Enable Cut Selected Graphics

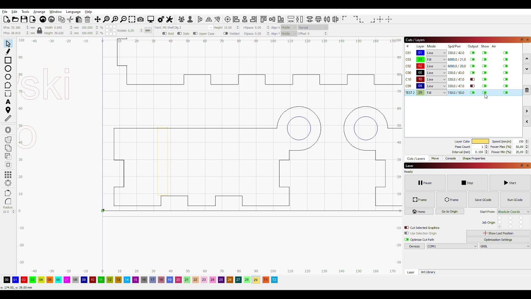(x=407, y=228)
